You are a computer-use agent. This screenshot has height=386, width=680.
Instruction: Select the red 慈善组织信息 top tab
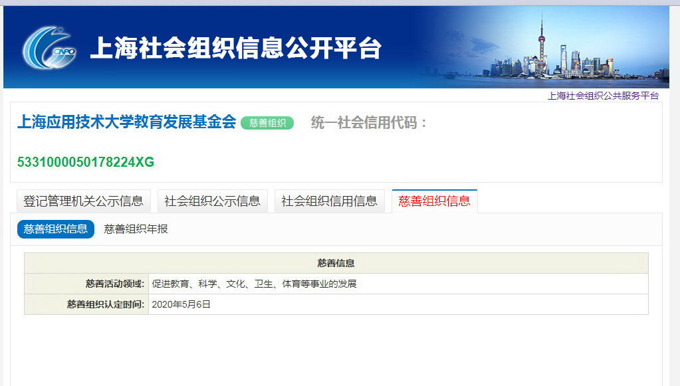coord(435,201)
